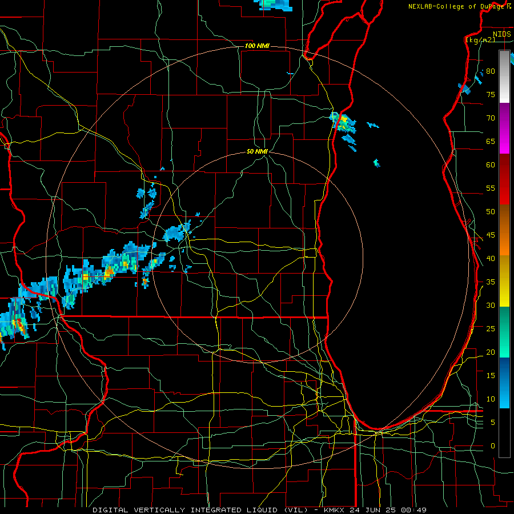Click the 15 value on the color scale

pyautogui.click(x=491, y=375)
